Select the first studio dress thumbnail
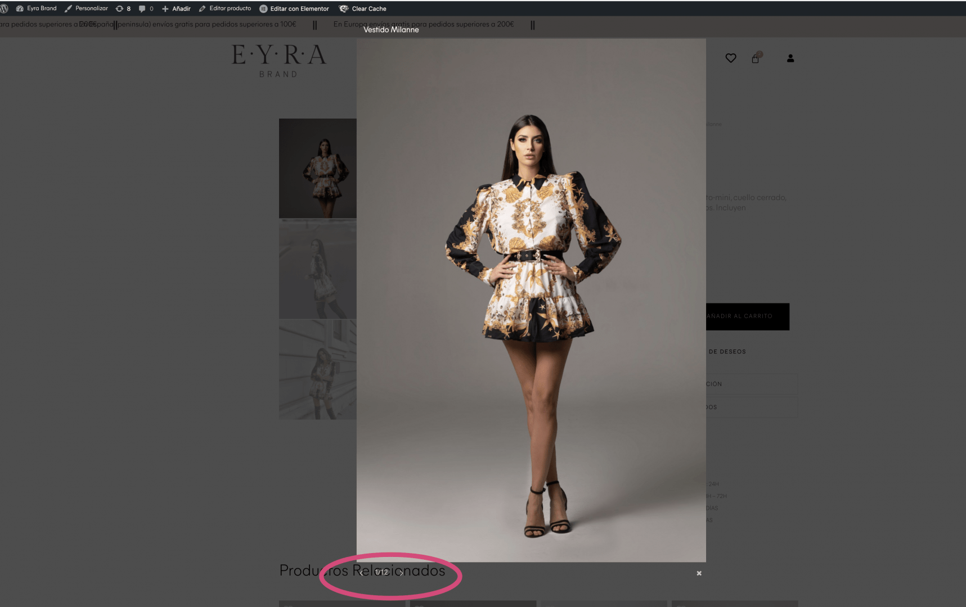 tap(318, 168)
